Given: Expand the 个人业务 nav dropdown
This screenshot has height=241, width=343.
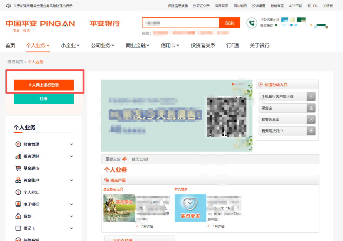Looking at the screenshot, I should click(48, 45).
